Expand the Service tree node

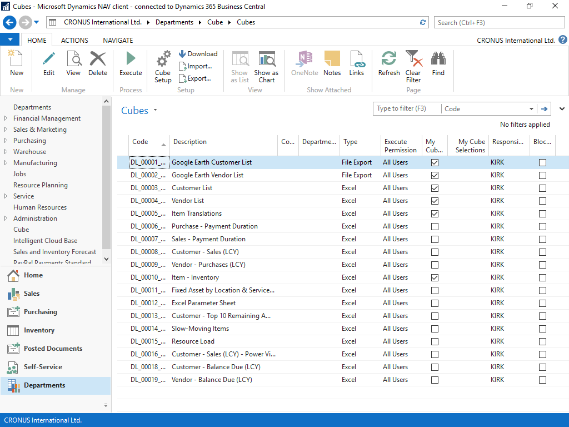(x=6, y=196)
